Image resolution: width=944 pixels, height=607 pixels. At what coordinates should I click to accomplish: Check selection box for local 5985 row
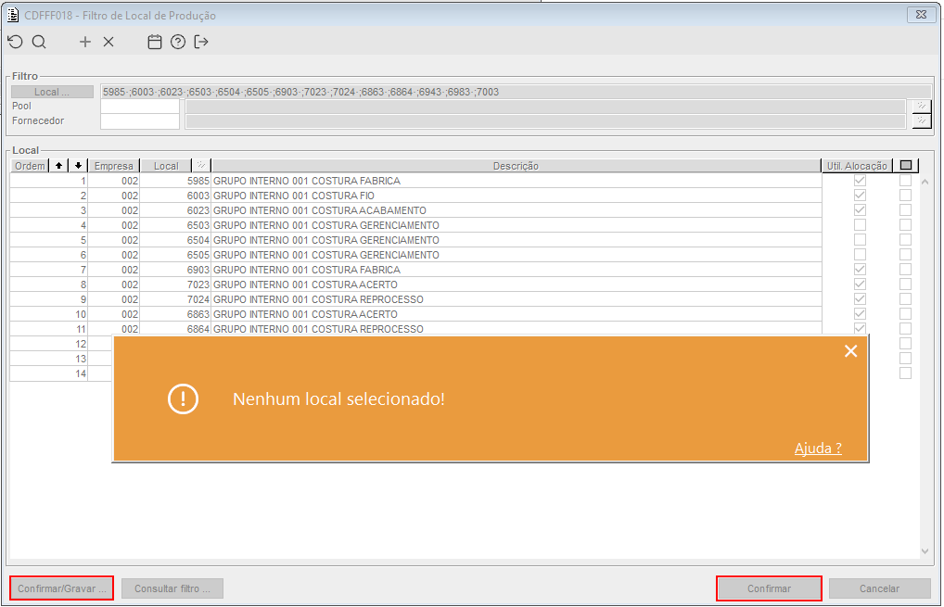(x=905, y=181)
